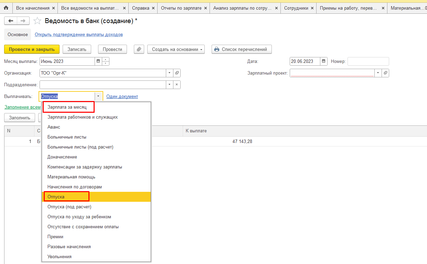
Task: Expand the Зарплатный проект dropdown
Action: [378, 73]
